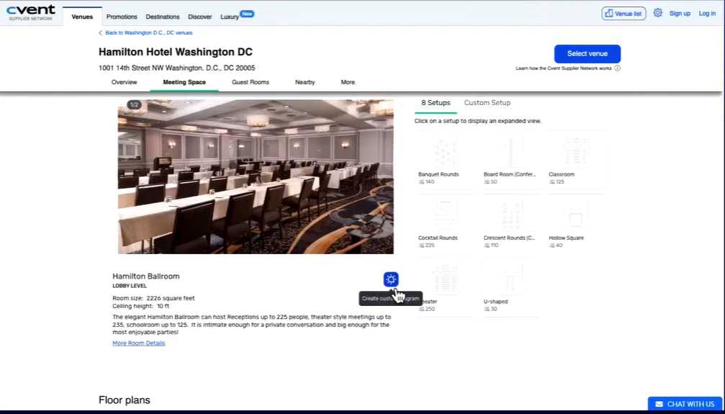Open the settings gear icon
725x414 pixels.
click(x=657, y=13)
